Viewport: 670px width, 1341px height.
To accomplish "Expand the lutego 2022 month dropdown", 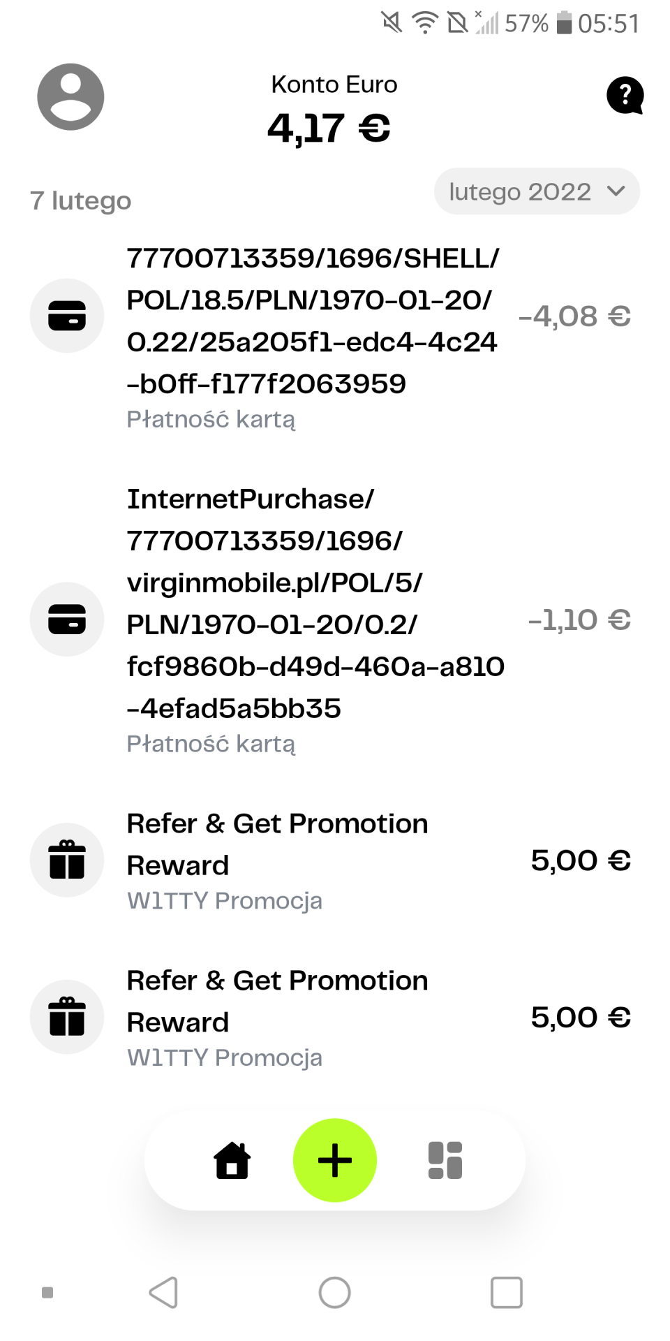I will tap(520, 191).
